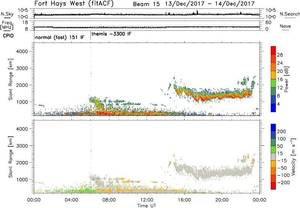Click the '4' tick on Power color bar
The image size is (300, 208).
pos(278,104)
